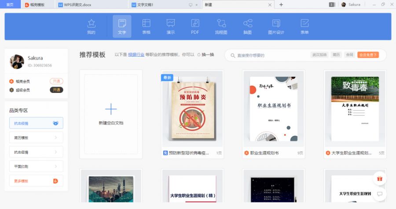Open the feedback chat floating icon
Image resolution: width=396 pixels, height=209 pixels.
point(380,194)
